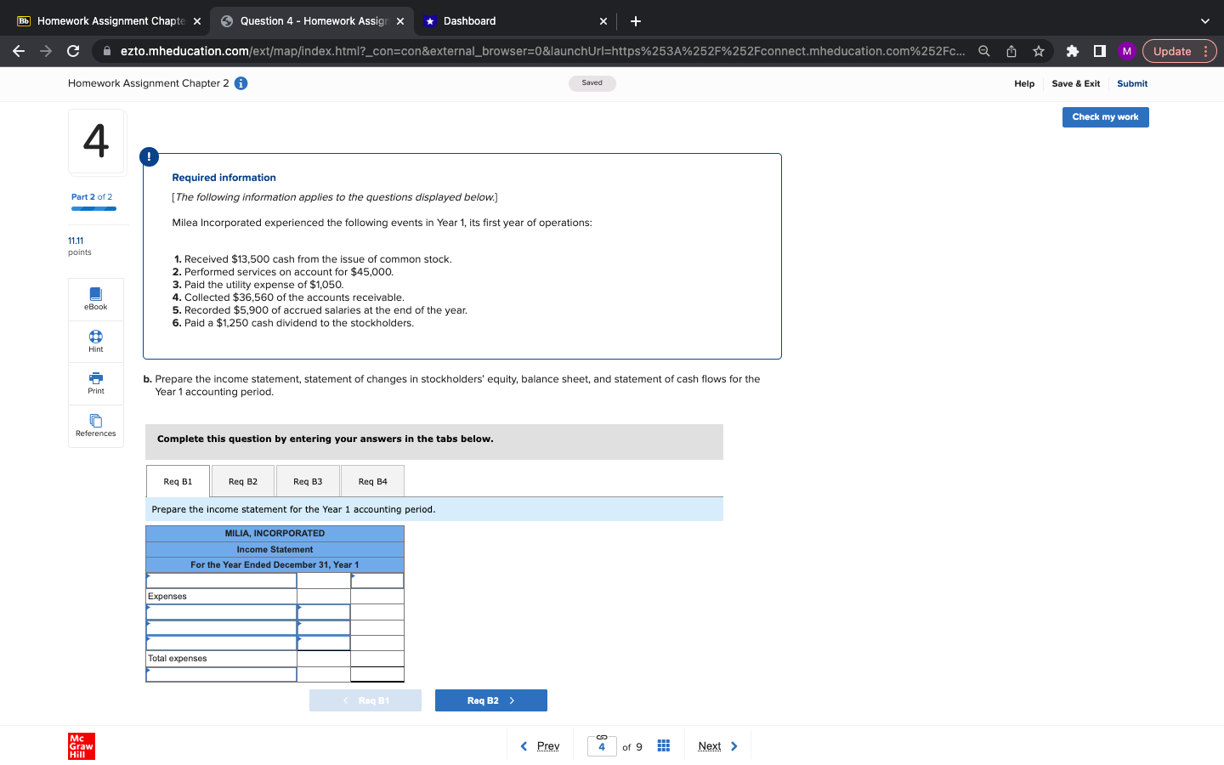Open the browser tab search chevron
Viewport: 1224px width, 765px height.
coord(1204,20)
